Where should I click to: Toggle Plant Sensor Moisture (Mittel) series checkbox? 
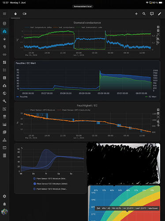[x=34, y=184]
